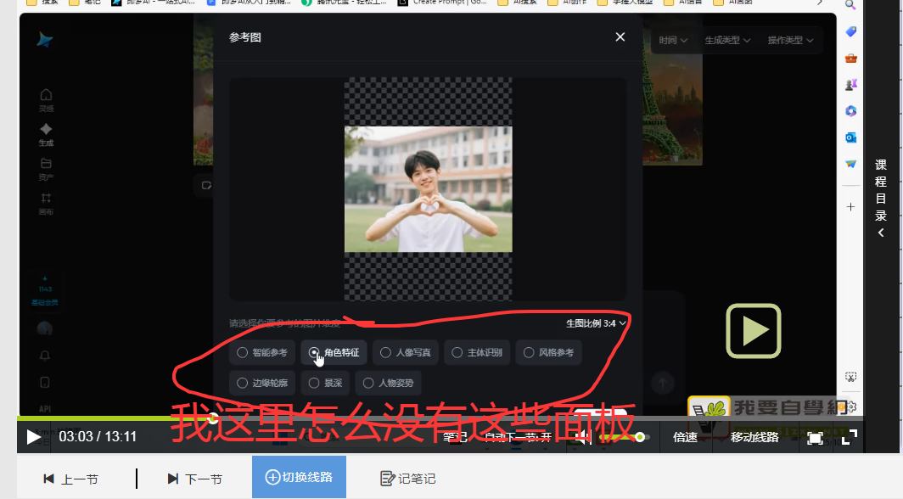Go to next lesson with 下一节
The height and width of the screenshot is (499, 903).
click(194, 479)
